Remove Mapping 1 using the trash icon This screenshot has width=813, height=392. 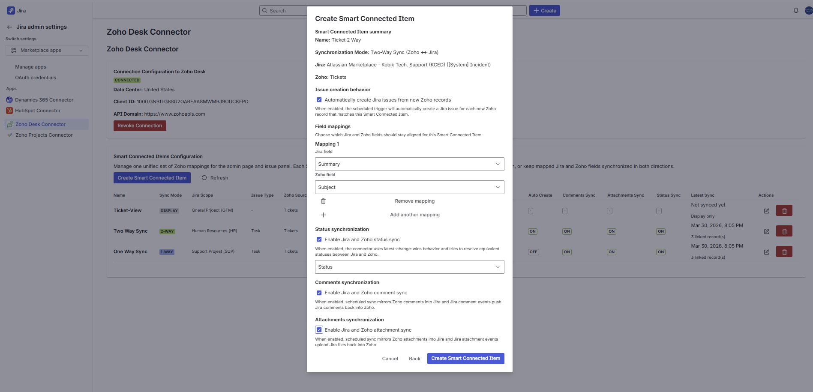(323, 201)
